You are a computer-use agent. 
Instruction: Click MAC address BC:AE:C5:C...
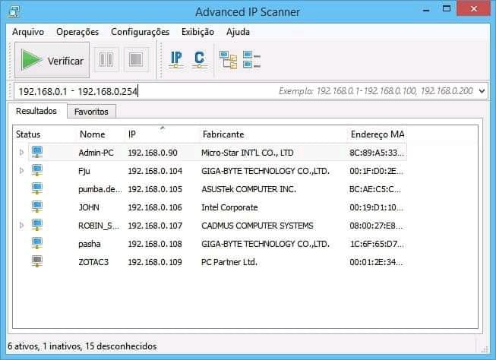374,189
